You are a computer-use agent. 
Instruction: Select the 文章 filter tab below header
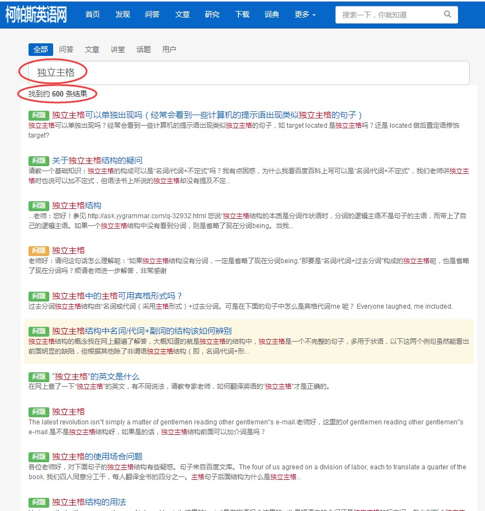92,49
